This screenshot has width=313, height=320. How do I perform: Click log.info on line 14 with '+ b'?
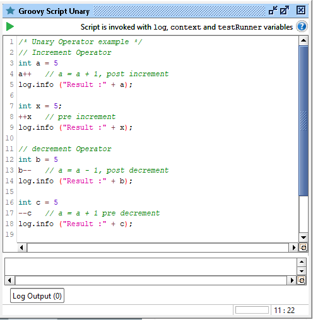coord(75,181)
